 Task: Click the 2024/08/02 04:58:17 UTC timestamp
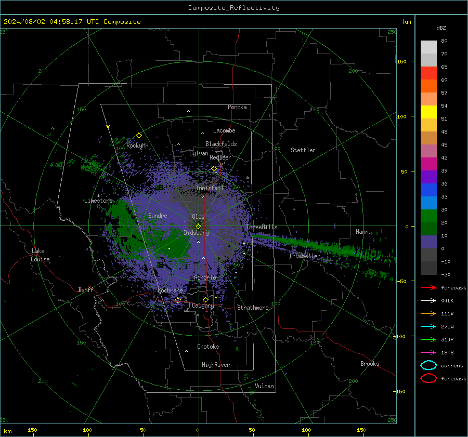pos(51,22)
